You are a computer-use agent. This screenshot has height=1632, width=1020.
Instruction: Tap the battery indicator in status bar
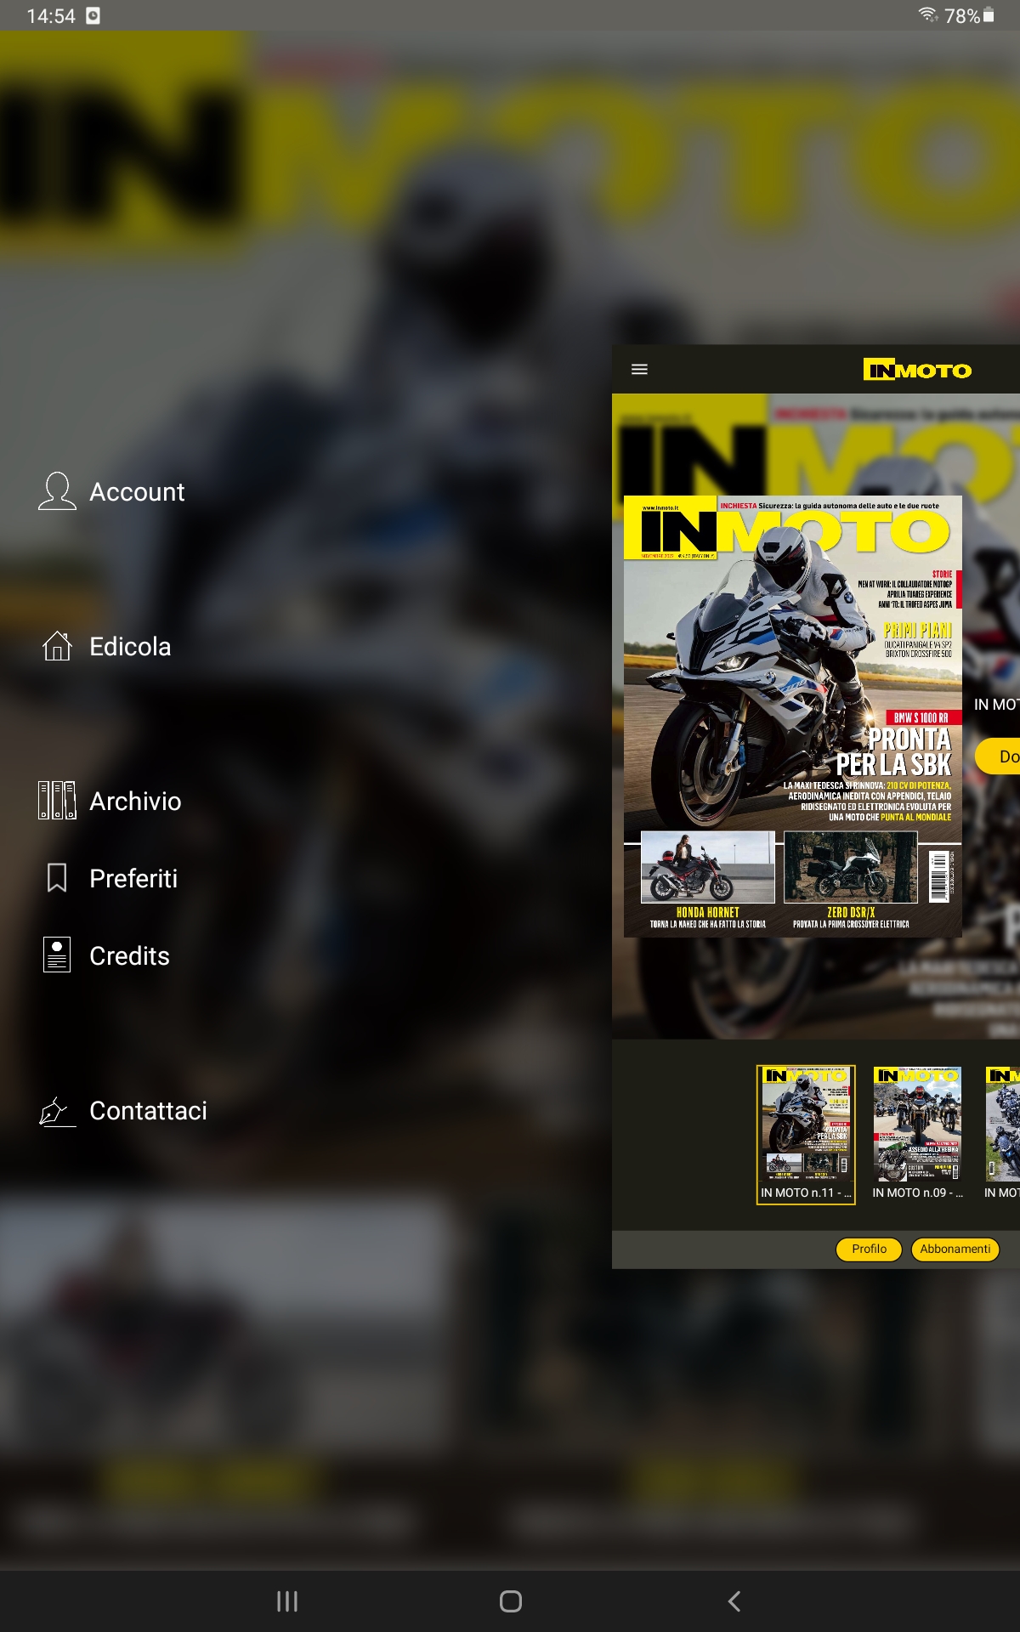tap(989, 15)
